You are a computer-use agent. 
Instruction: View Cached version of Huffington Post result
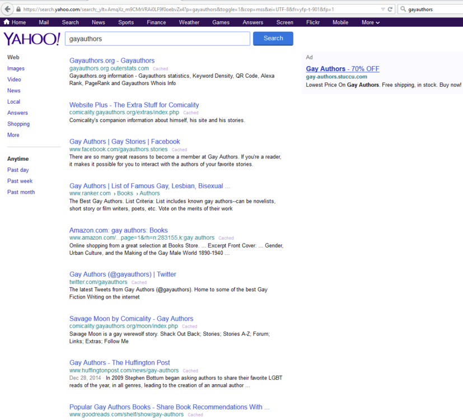[190, 371]
